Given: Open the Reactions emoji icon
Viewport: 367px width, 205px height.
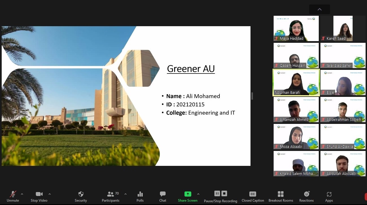Looking at the screenshot, I should [x=306, y=194].
